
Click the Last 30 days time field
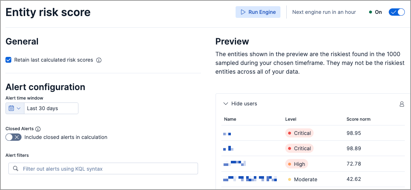pyautogui.click(x=51, y=108)
